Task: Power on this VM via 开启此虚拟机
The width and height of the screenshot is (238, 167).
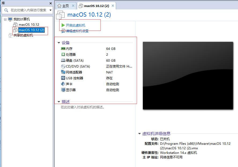Action: (76, 25)
